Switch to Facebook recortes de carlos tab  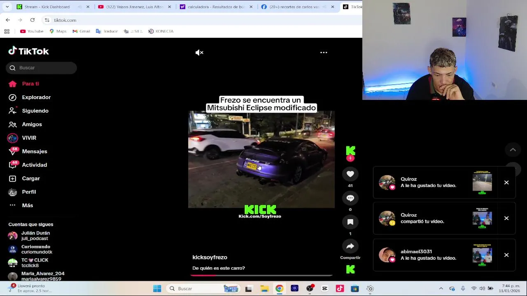297,7
